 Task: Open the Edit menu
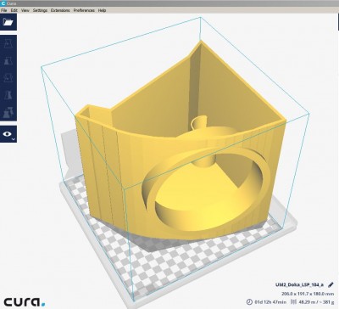click(14, 10)
